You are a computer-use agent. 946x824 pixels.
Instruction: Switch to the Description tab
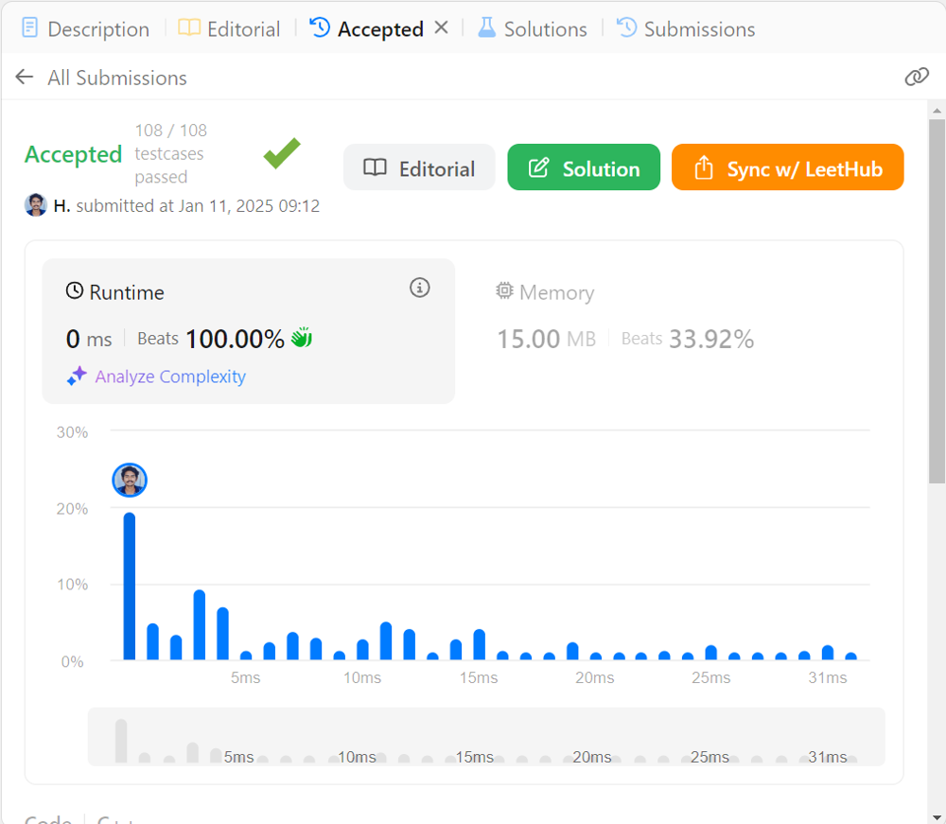click(x=85, y=29)
